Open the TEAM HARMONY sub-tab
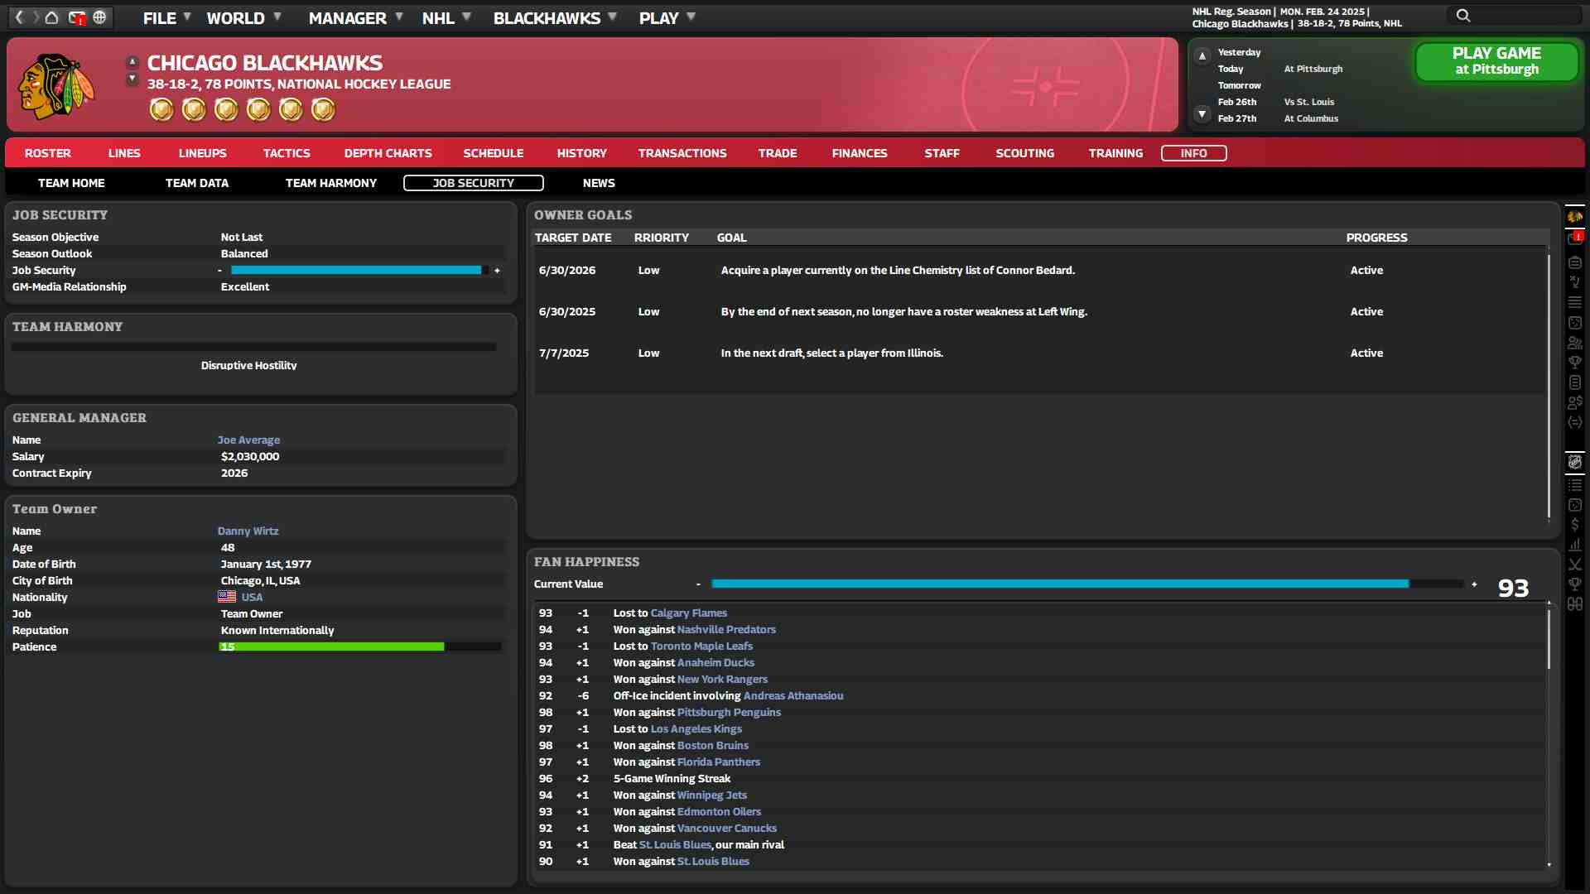 click(330, 183)
